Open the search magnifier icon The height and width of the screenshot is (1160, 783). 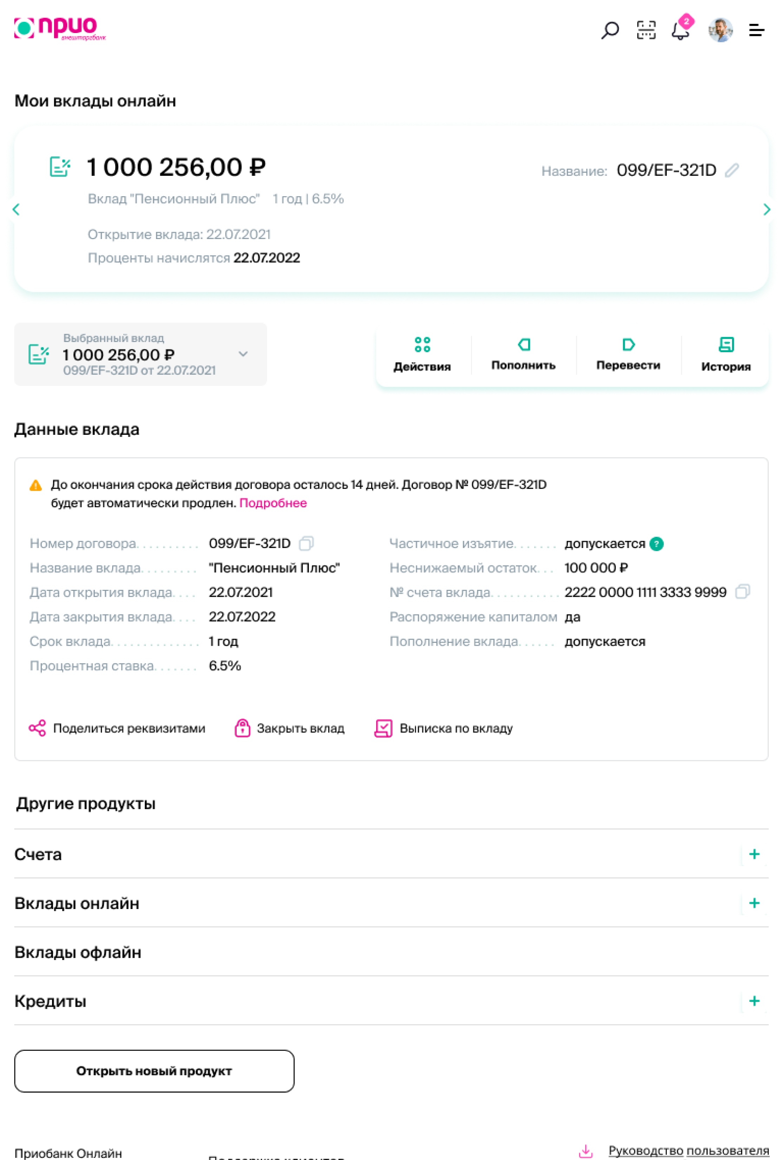(609, 30)
